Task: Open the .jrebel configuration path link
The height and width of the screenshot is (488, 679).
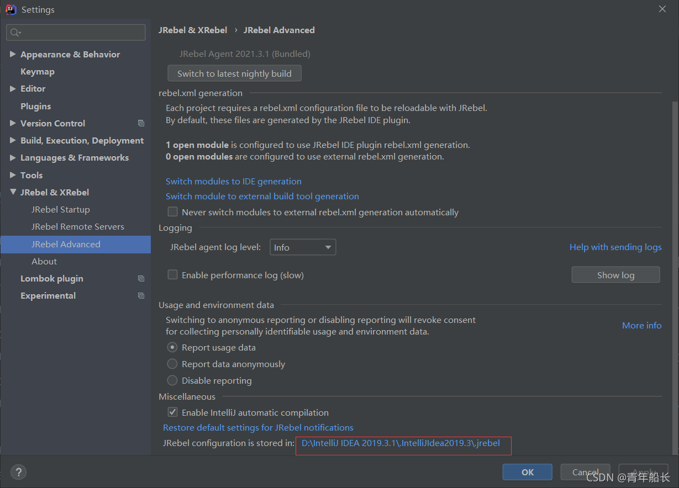Action: point(401,443)
